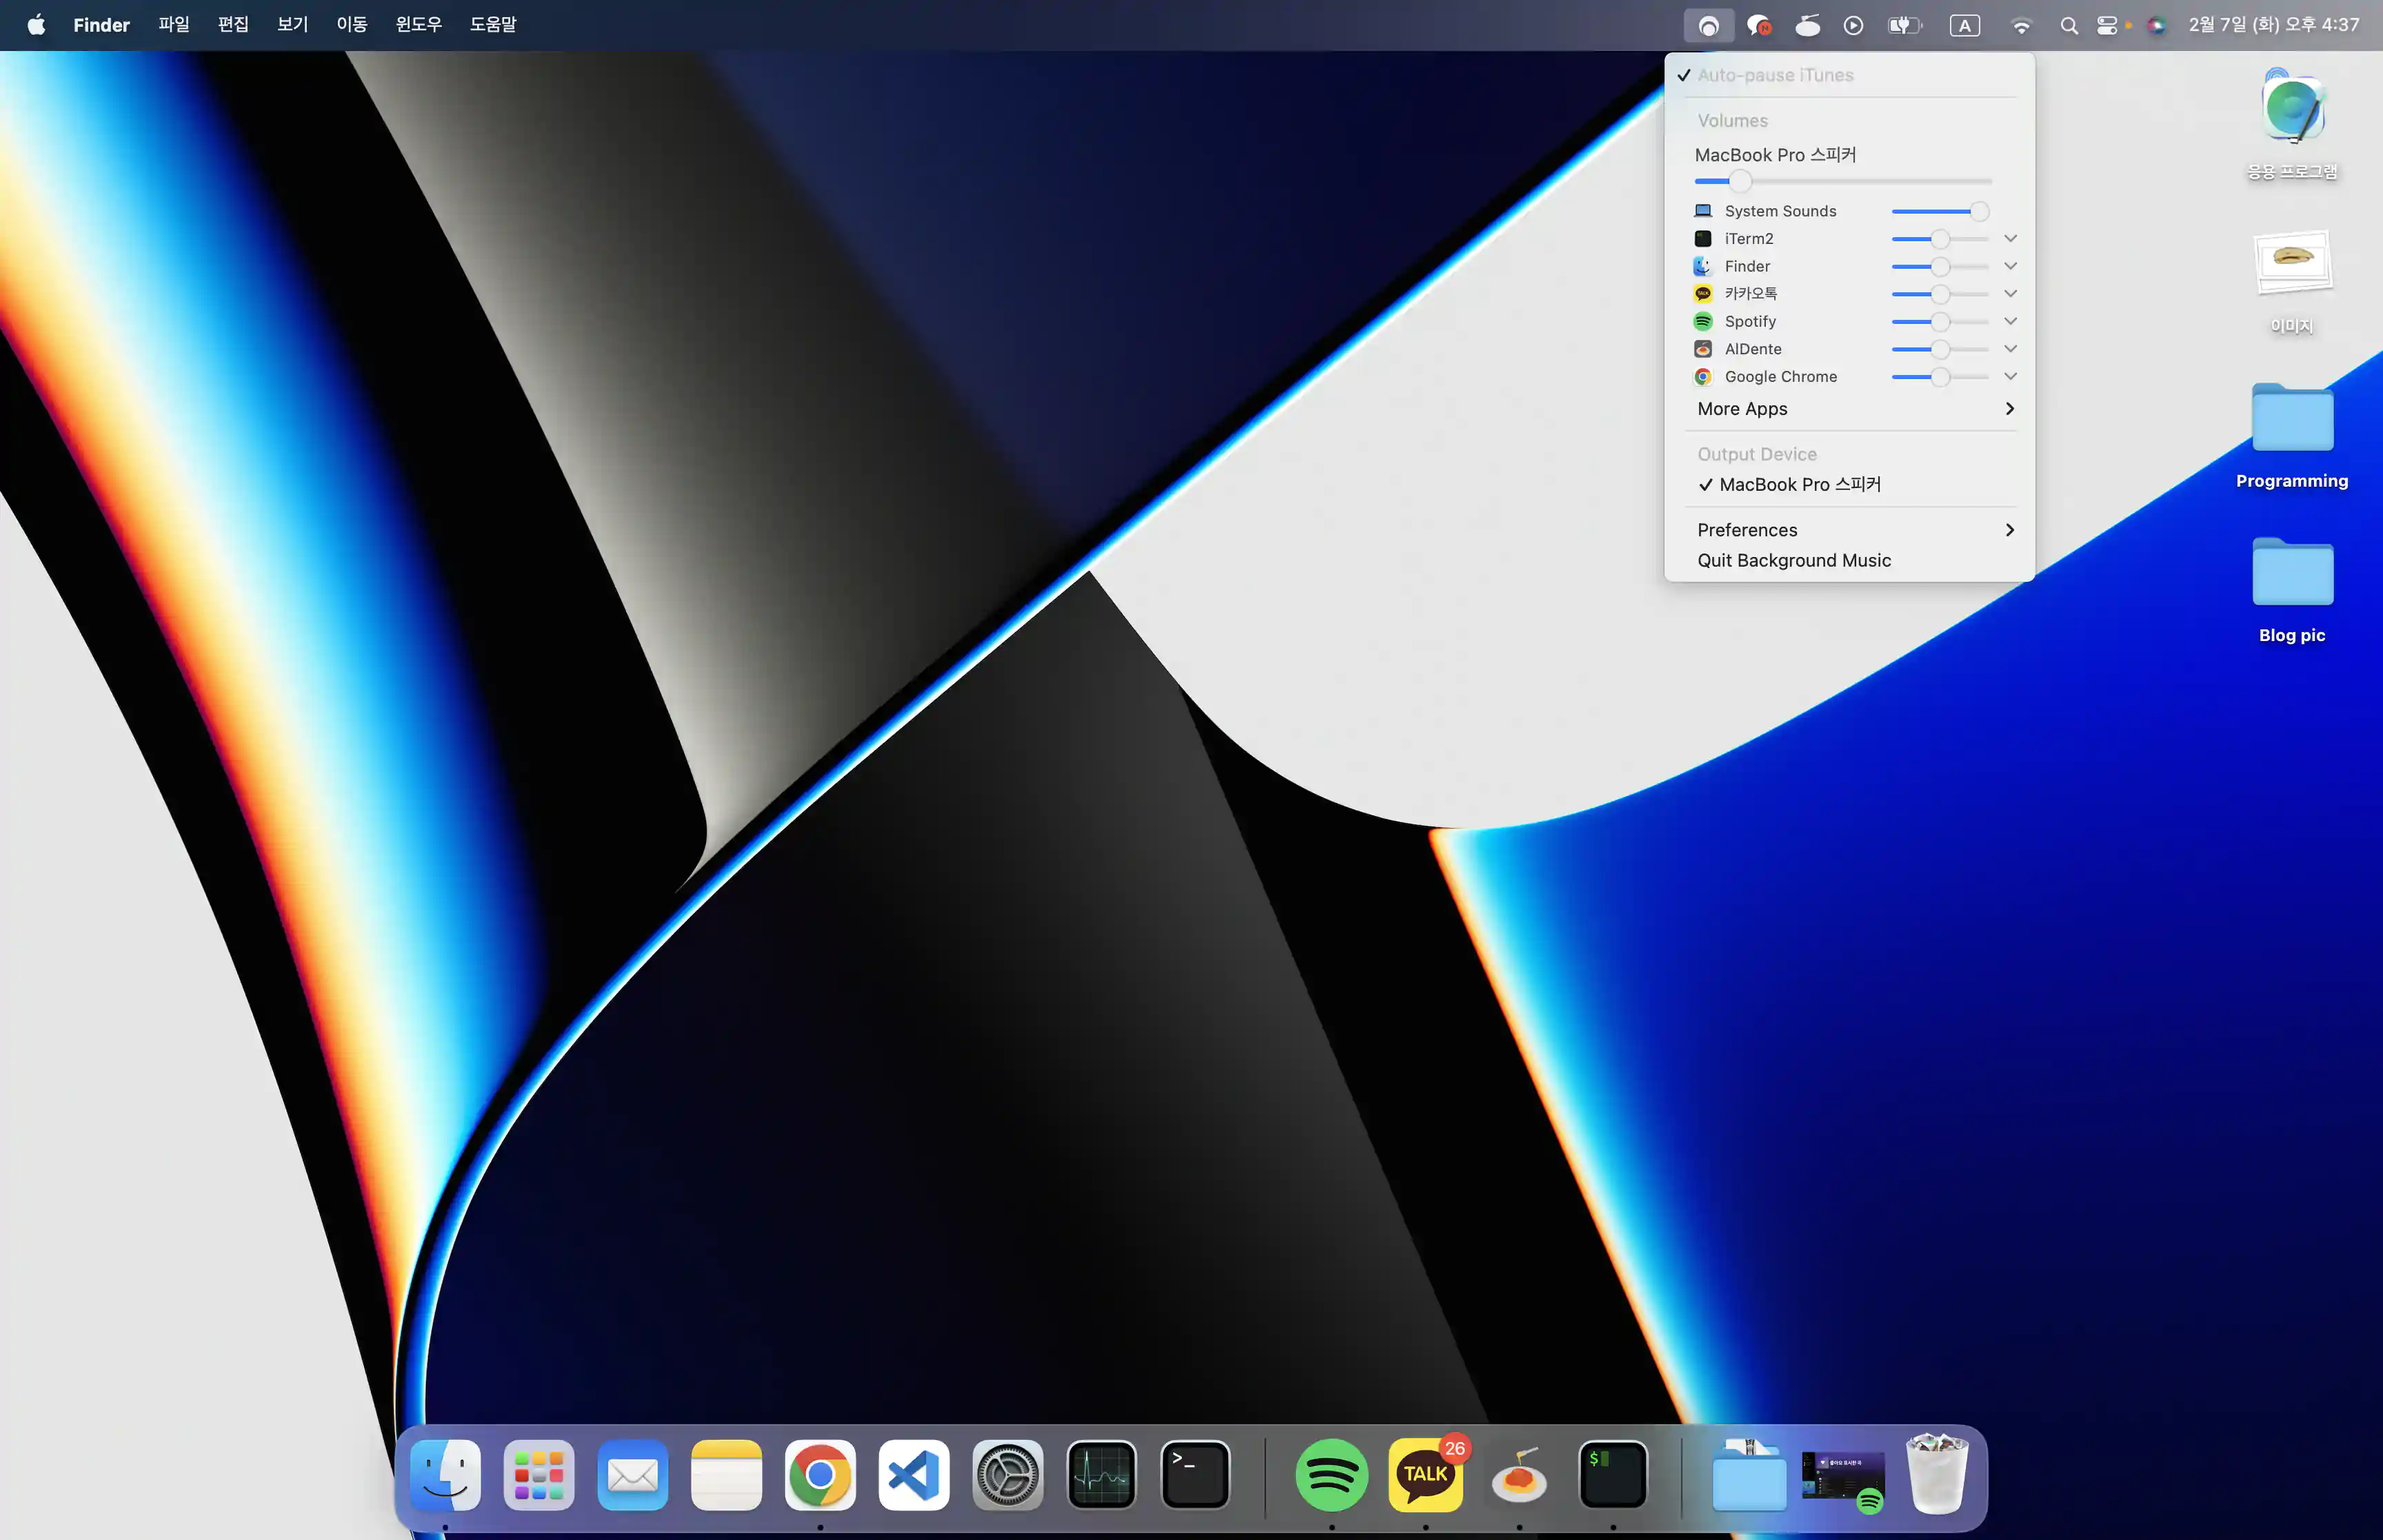
Task: Select MacBook Pro 스피커 under Output Device
Action: click(x=1799, y=484)
